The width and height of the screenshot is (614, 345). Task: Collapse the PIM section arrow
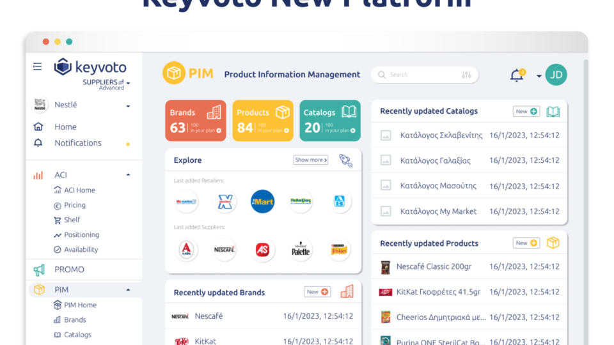(128, 290)
